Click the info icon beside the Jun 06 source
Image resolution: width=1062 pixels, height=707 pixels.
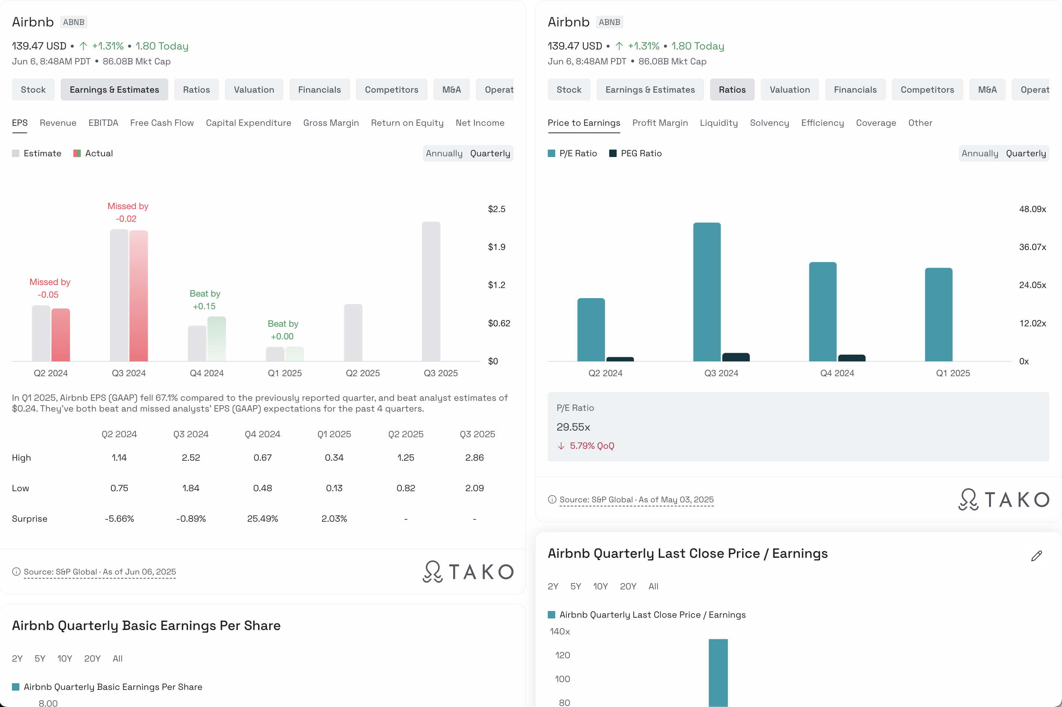pos(16,572)
